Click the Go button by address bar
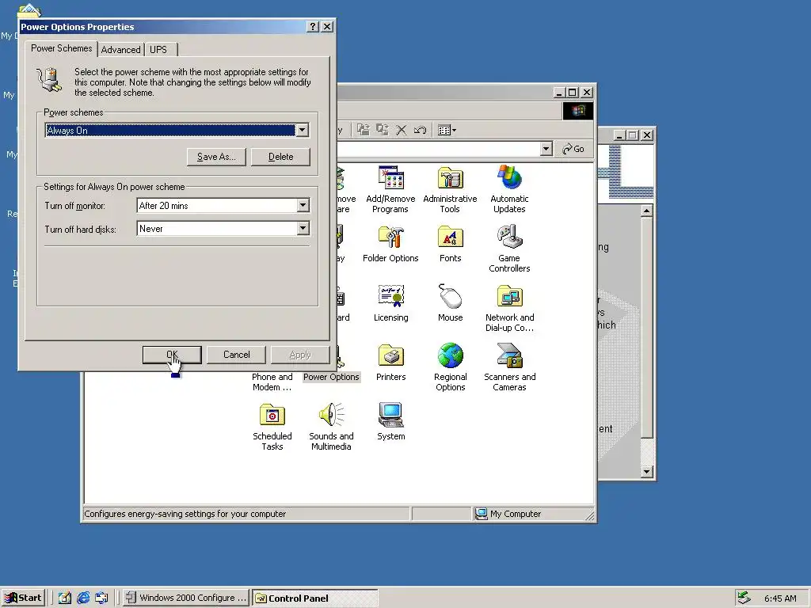811x608 pixels. (x=573, y=149)
